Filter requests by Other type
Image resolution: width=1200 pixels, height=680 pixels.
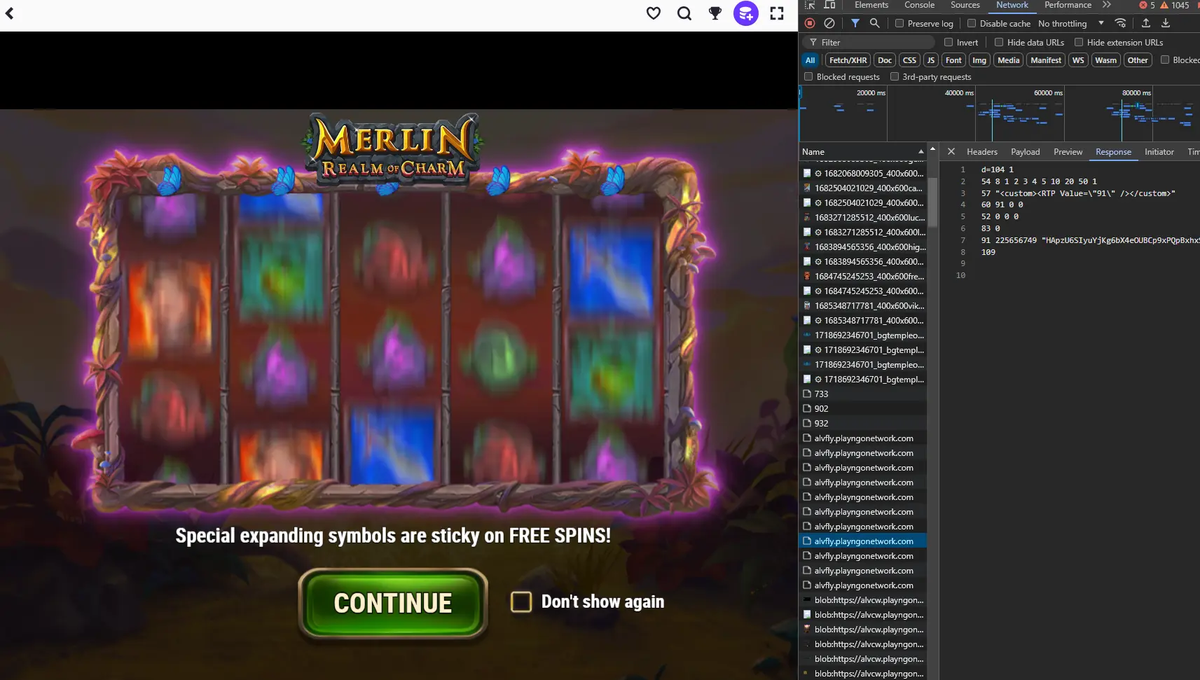(1138, 60)
